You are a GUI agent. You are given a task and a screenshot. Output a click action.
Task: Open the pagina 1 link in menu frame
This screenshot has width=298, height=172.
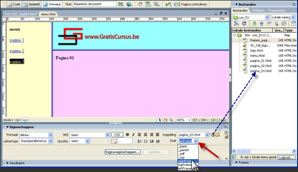click(17, 40)
